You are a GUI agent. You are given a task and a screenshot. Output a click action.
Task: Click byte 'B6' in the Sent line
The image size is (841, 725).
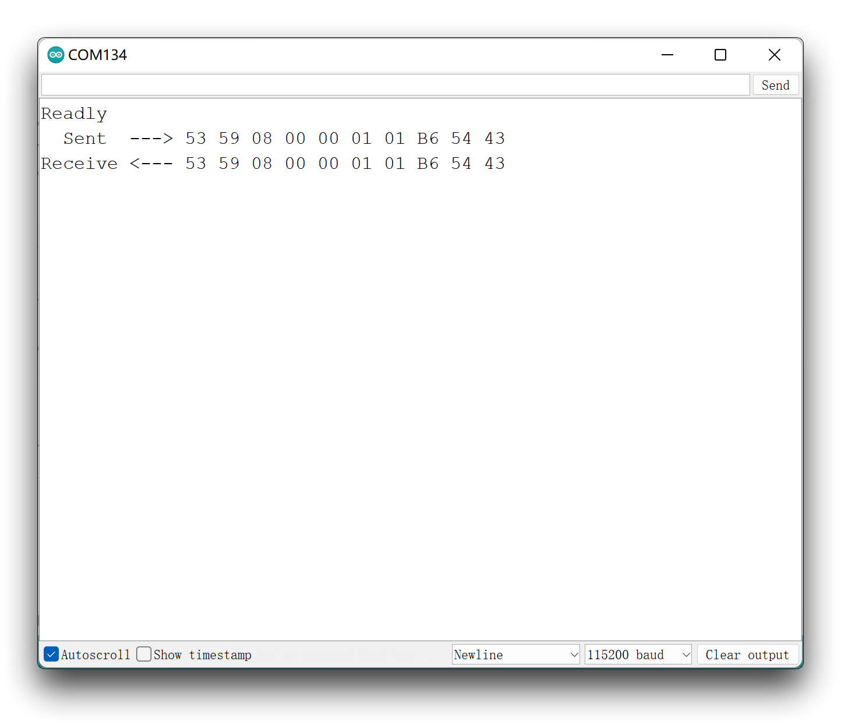[428, 139]
